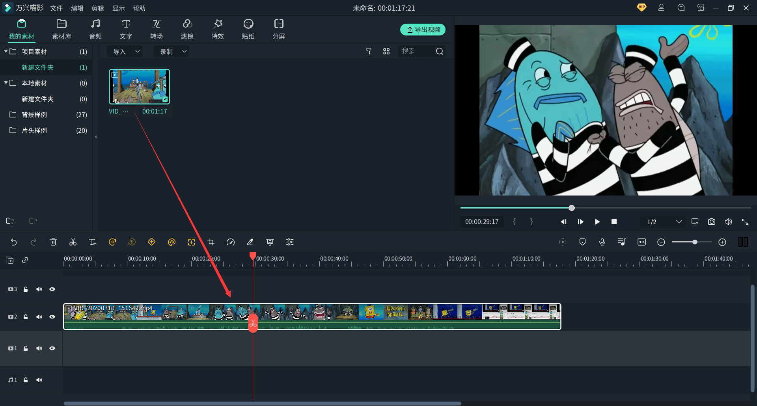Mute video track 2 audio
Image resolution: width=757 pixels, height=406 pixels.
click(39, 317)
